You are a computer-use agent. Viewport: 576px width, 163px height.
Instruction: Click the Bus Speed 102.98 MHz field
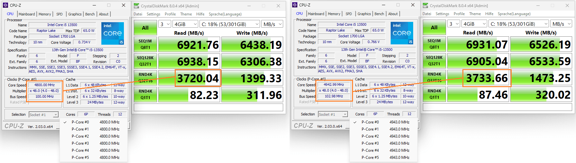(x=334, y=96)
